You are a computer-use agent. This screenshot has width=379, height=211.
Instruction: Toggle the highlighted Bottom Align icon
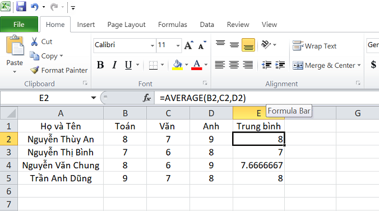click(x=248, y=45)
